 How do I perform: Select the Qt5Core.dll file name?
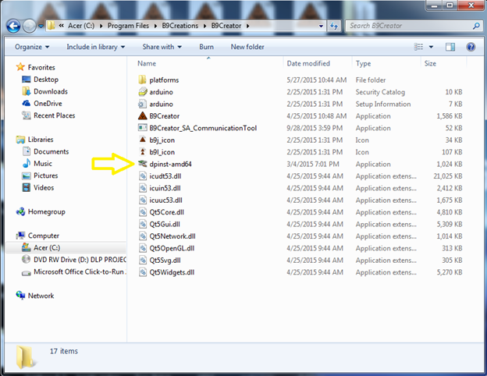coord(166,212)
